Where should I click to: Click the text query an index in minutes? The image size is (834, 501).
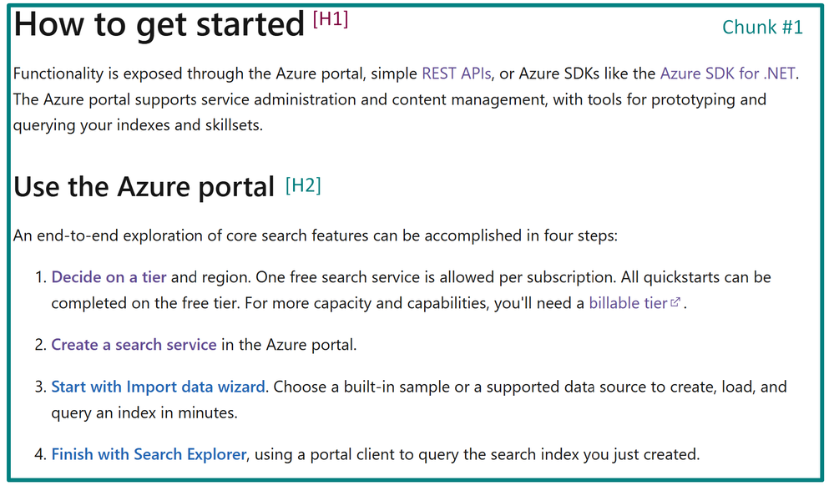pos(144,412)
